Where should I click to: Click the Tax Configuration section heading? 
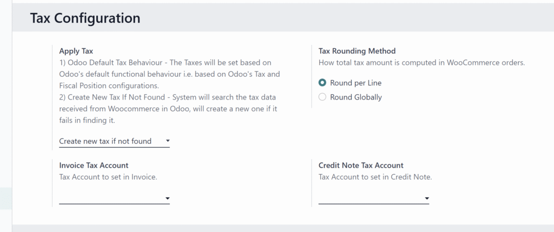[x=85, y=18]
